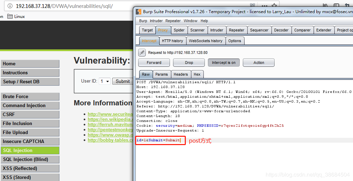Switch to the Comparer tab
353x181 pixels.
(x=302, y=30)
